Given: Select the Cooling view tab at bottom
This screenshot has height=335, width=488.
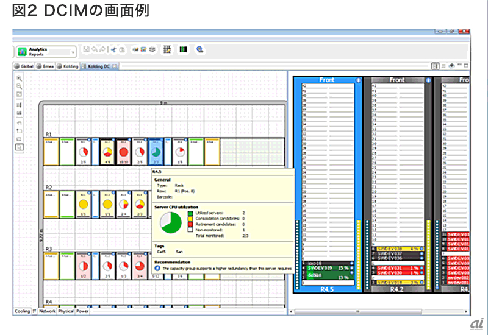Looking at the screenshot, I should point(22,311).
